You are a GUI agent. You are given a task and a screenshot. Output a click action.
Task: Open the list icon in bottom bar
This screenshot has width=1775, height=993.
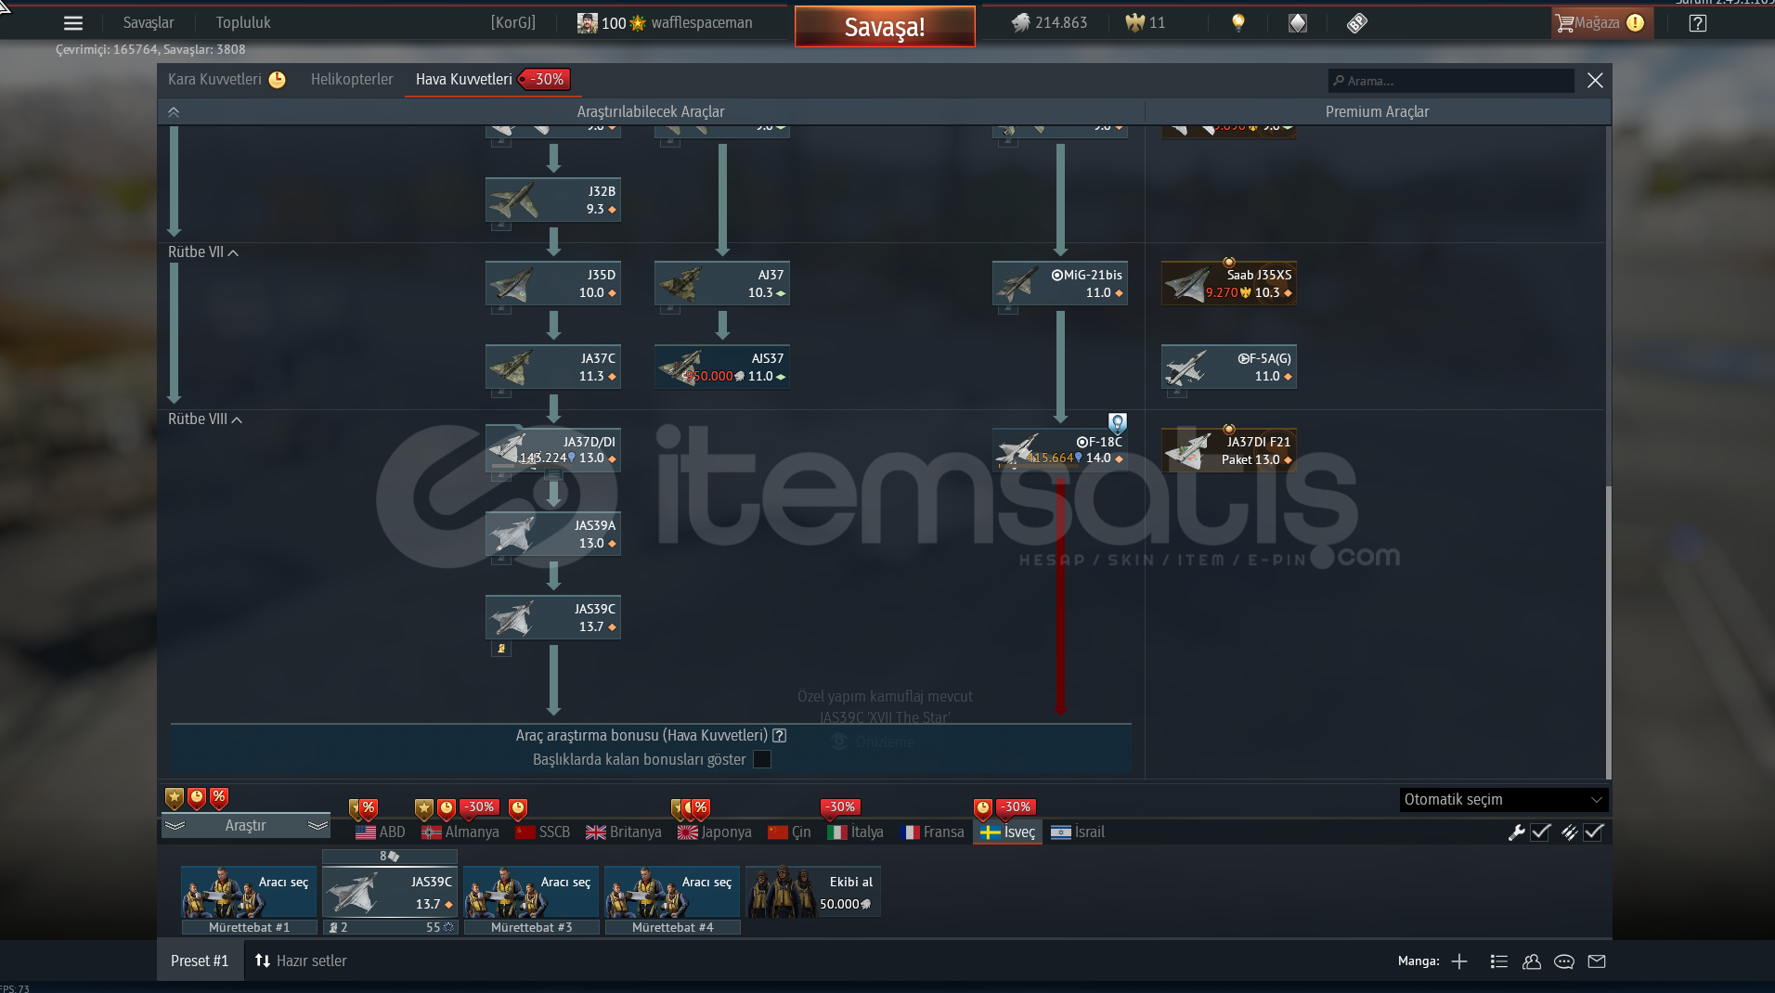1498,961
